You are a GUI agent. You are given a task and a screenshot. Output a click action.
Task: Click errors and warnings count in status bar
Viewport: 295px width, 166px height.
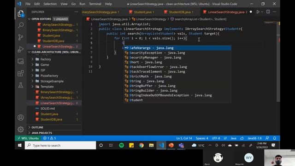coord(49,138)
